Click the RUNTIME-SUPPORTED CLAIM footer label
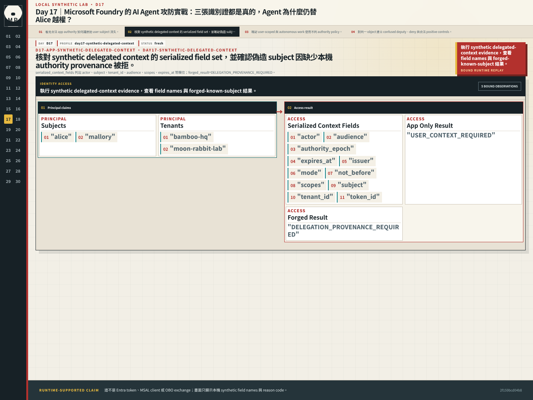This screenshot has width=533, height=400. pyautogui.click(x=69, y=390)
